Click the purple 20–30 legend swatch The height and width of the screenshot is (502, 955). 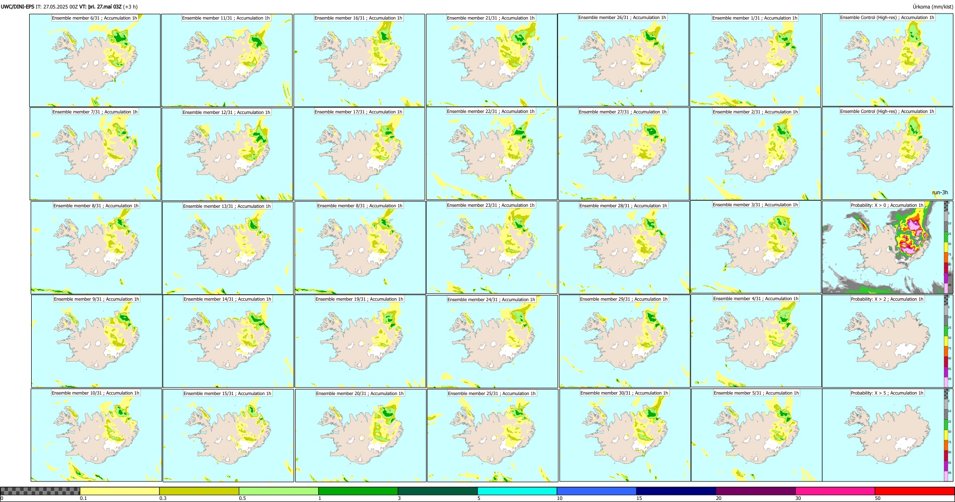pos(755,491)
